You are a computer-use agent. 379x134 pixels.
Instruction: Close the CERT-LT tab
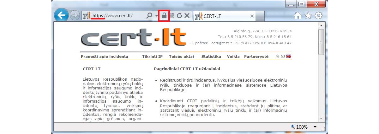tap(252, 16)
